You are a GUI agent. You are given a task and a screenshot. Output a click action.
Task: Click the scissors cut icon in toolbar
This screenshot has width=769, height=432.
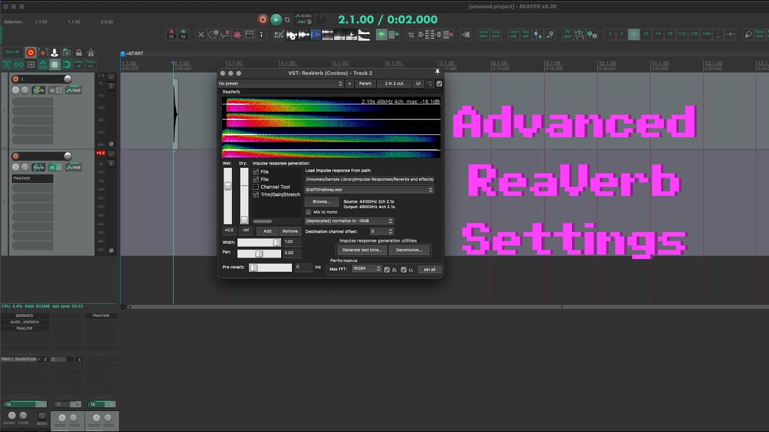click(x=201, y=35)
